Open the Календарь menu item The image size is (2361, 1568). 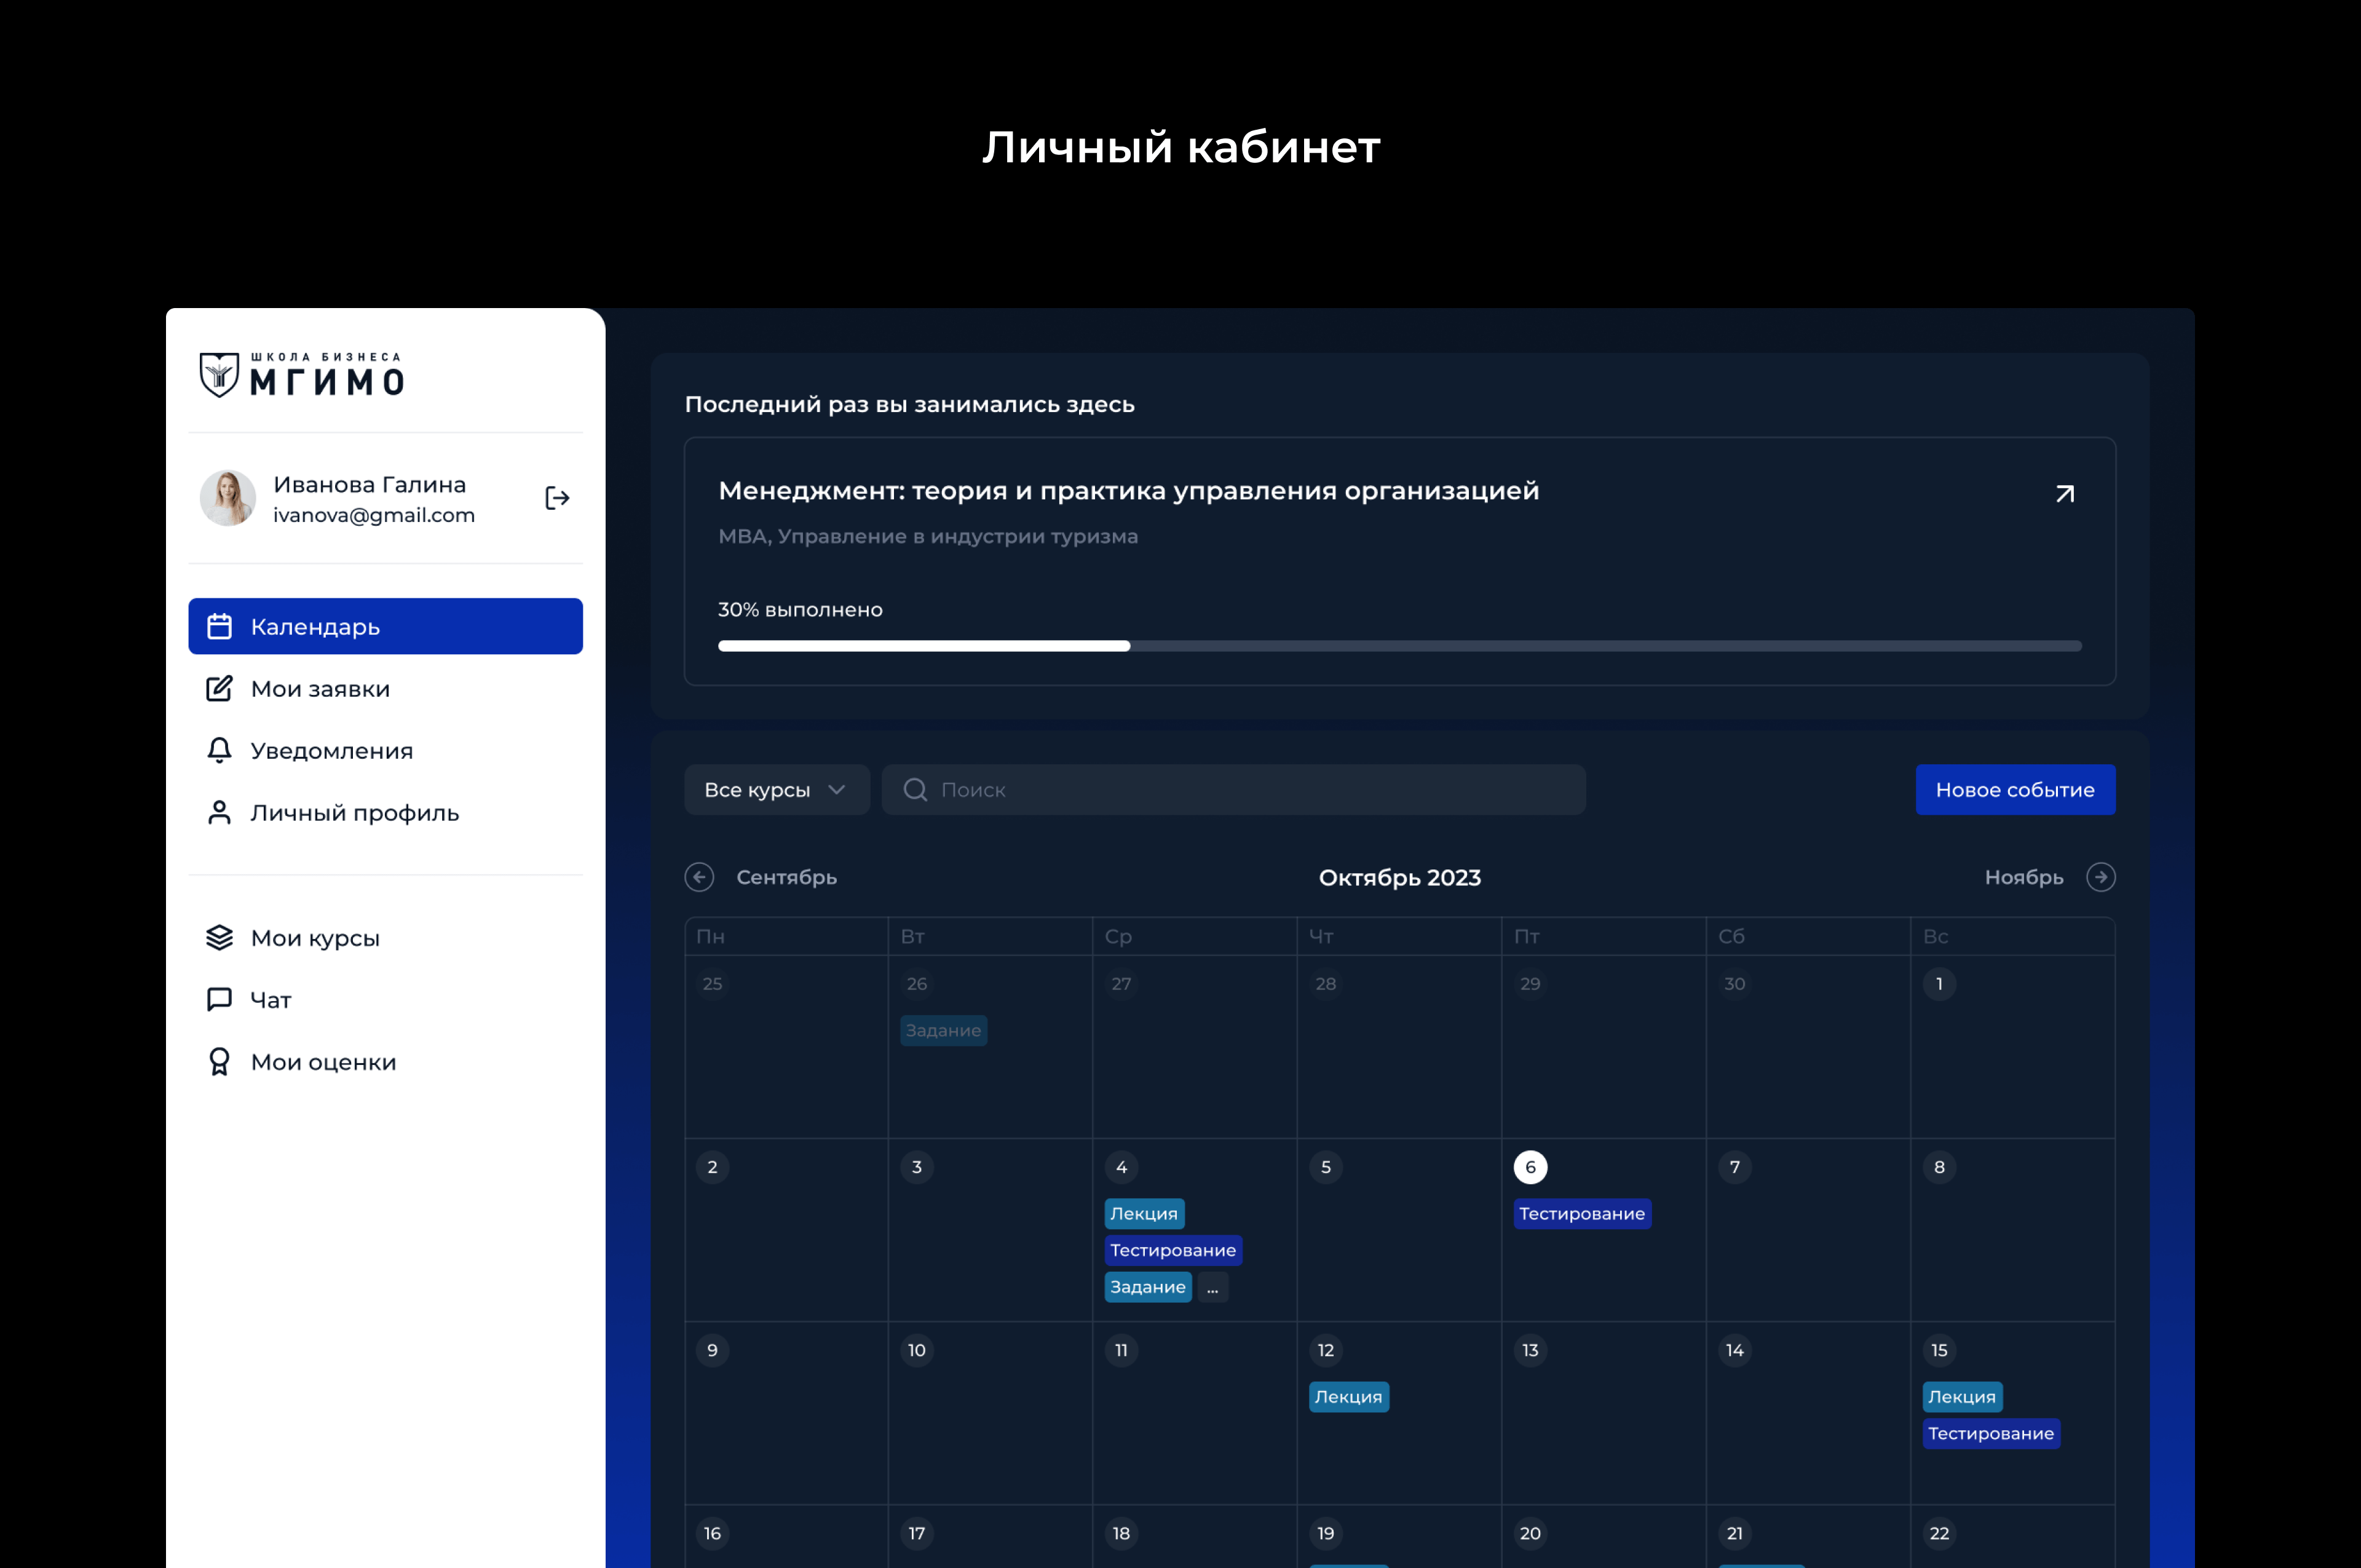[385, 626]
